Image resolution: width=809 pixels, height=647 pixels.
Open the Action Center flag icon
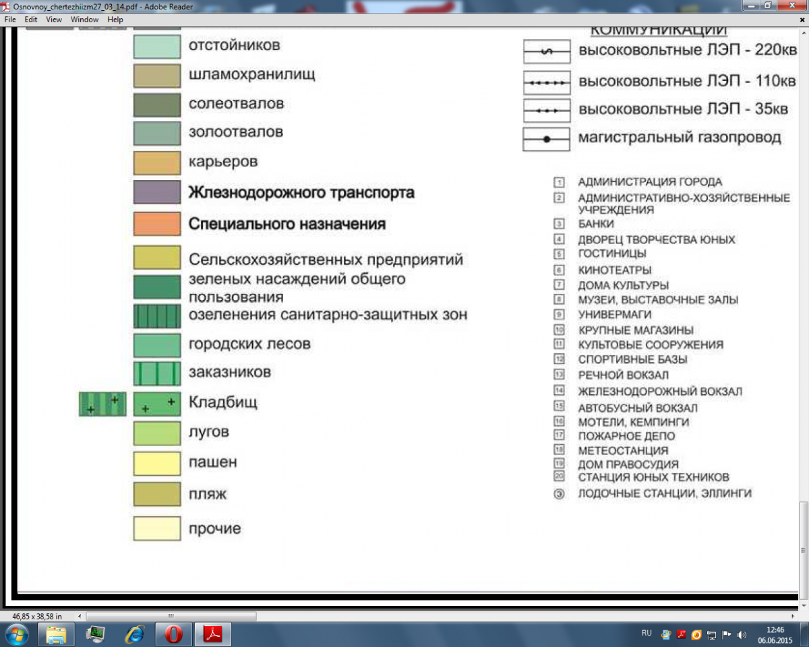[727, 634]
